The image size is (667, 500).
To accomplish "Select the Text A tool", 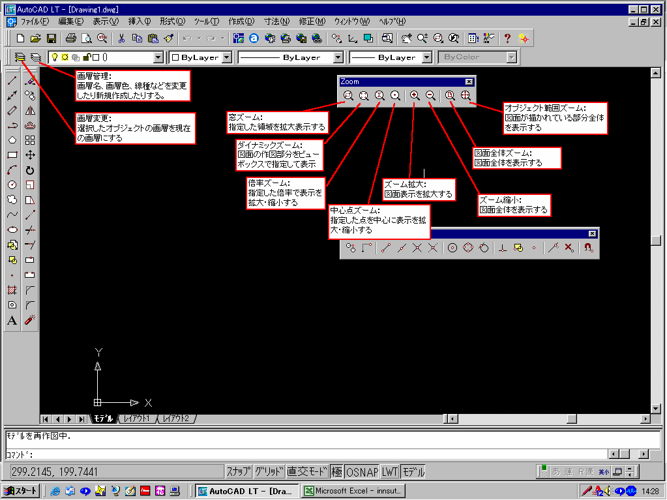I will pos(12,320).
